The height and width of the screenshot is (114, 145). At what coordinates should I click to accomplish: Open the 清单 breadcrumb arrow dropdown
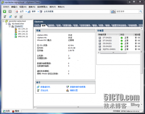[x=38, y=12]
